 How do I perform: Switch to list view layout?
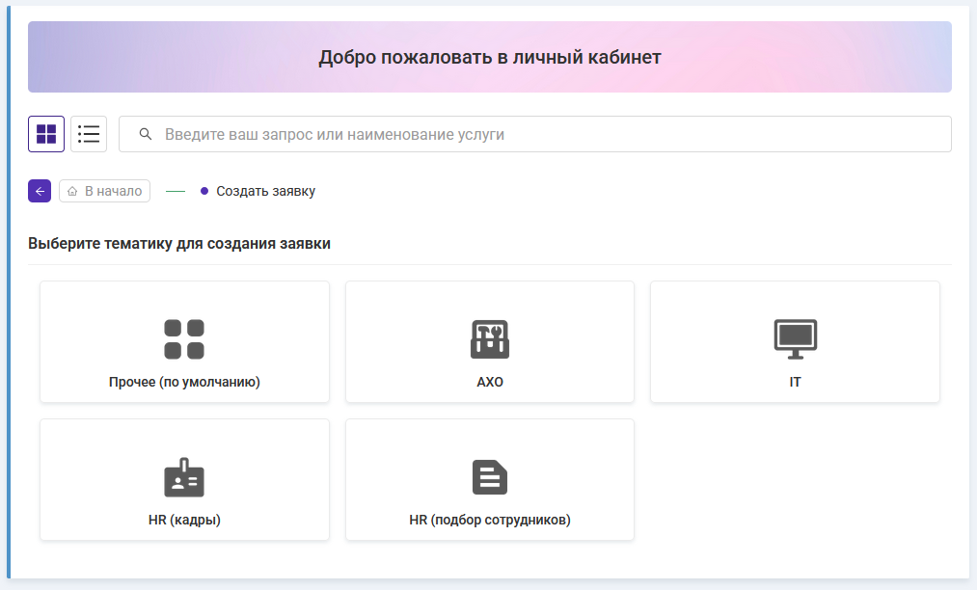pyautogui.click(x=89, y=134)
